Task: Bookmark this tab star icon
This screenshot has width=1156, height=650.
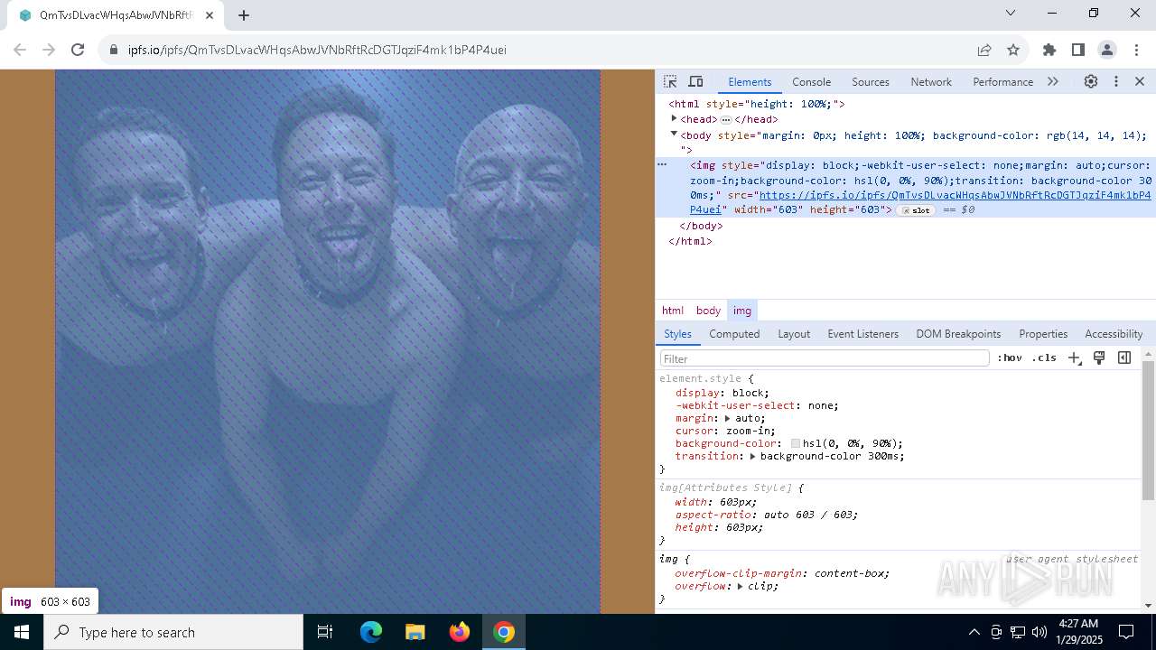Action: point(1013,50)
